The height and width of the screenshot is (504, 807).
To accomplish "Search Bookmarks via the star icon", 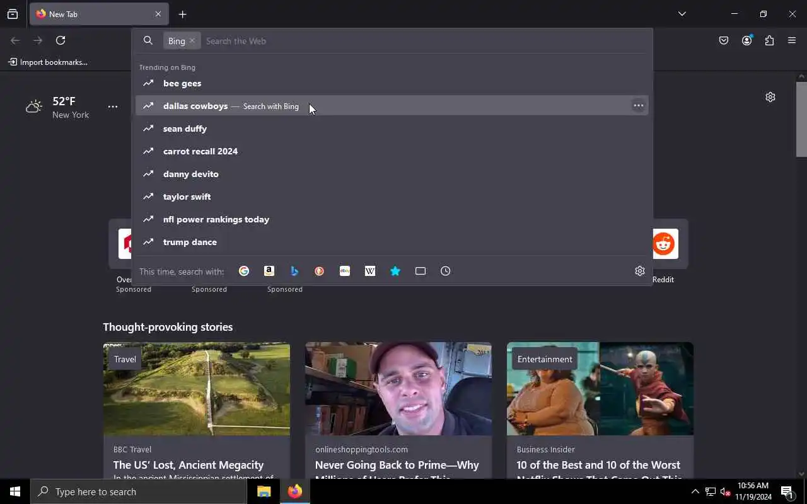I will (x=395, y=271).
